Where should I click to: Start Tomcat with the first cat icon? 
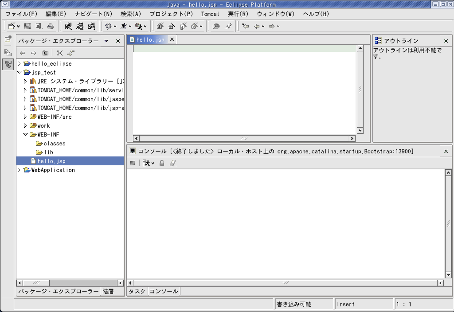(68, 26)
